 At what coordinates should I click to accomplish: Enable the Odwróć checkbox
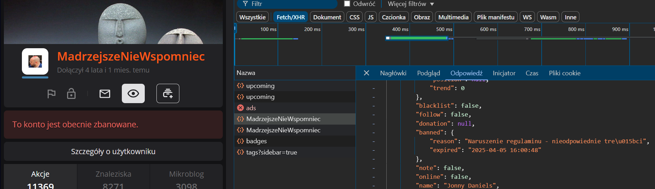tap(347, 4)
